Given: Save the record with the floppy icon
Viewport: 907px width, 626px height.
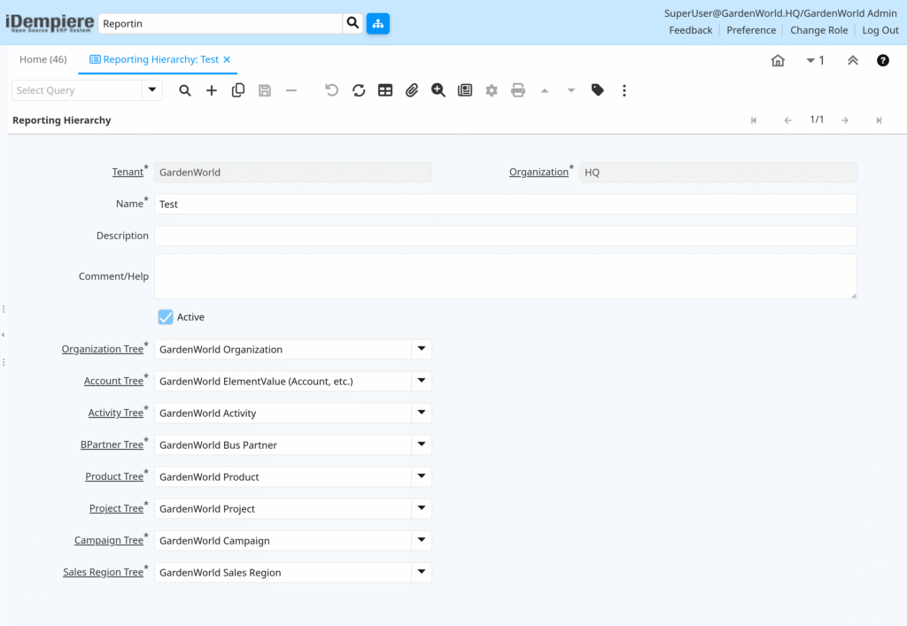Looking at the screenshot, I should coord(264,90).
